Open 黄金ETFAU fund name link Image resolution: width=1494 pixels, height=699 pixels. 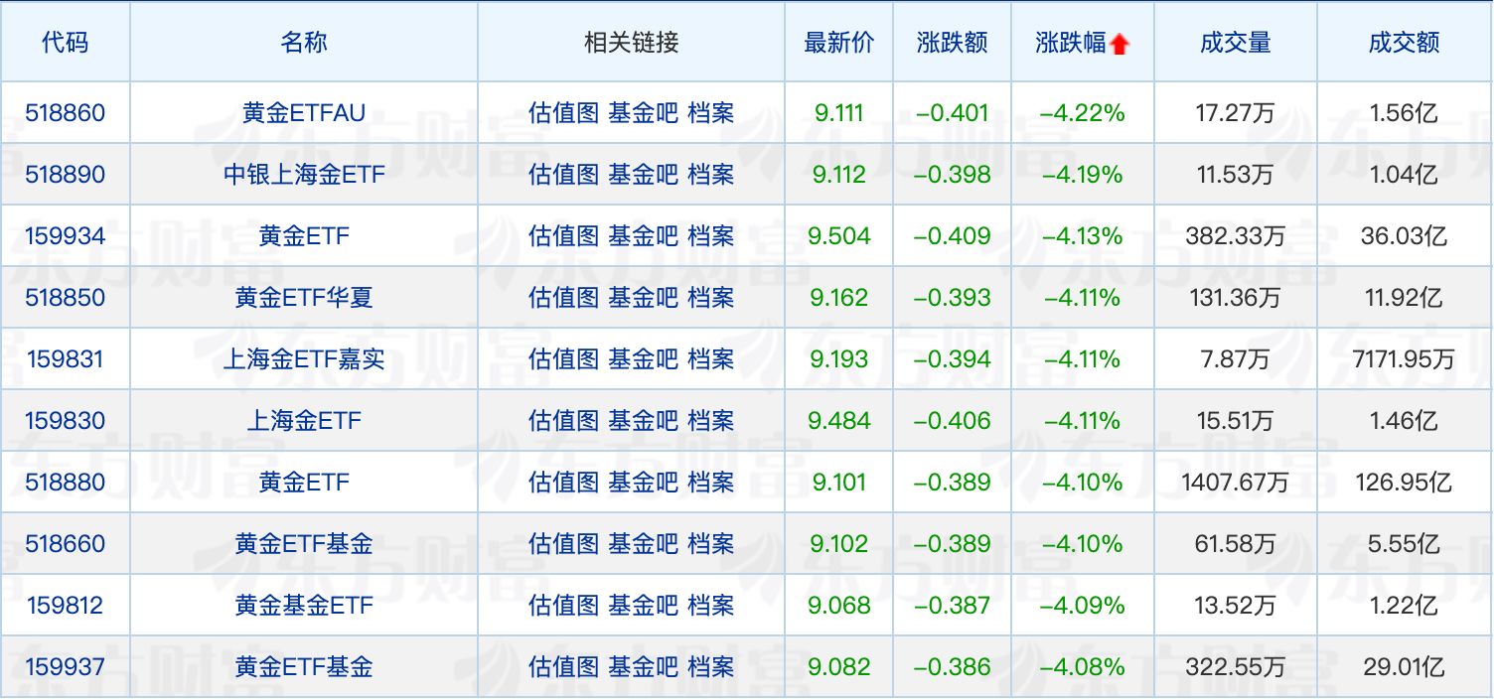tap(303, 113)
